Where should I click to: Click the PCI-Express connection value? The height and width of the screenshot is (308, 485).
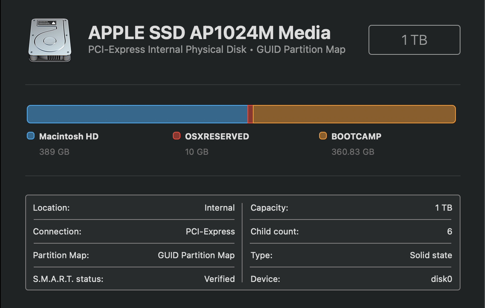(210, 231)
